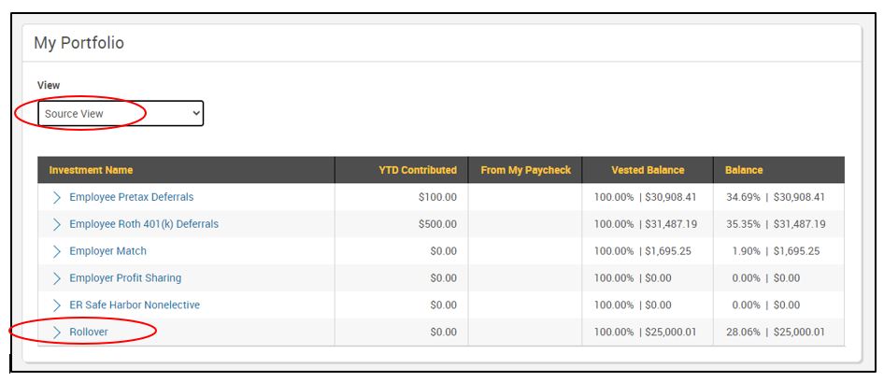Screen dimensions: 884x382
Task: Select the Employer Profit Sharing link
Action: pos(125,278)
